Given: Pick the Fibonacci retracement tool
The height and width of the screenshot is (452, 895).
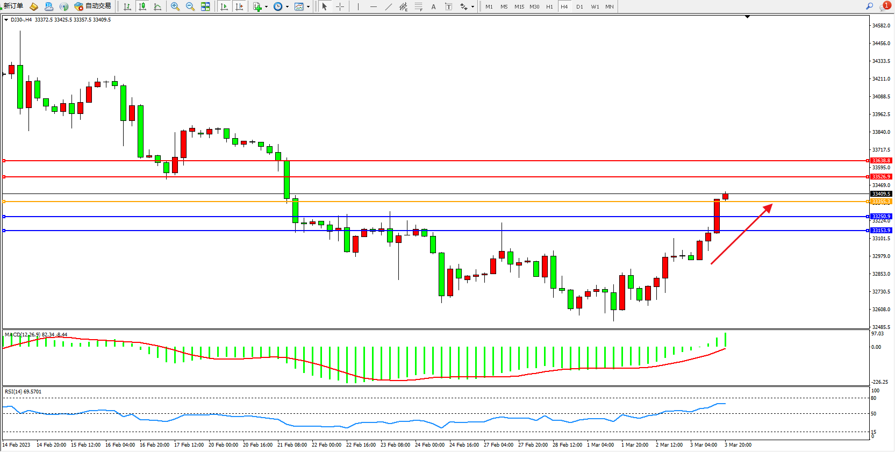Looking at the screenshot, I should click(x=418, y=6).
